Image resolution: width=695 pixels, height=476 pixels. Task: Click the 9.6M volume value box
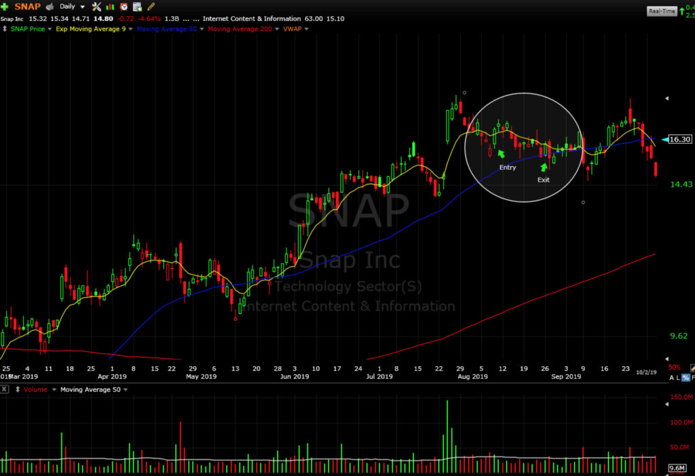pos(677,468)
